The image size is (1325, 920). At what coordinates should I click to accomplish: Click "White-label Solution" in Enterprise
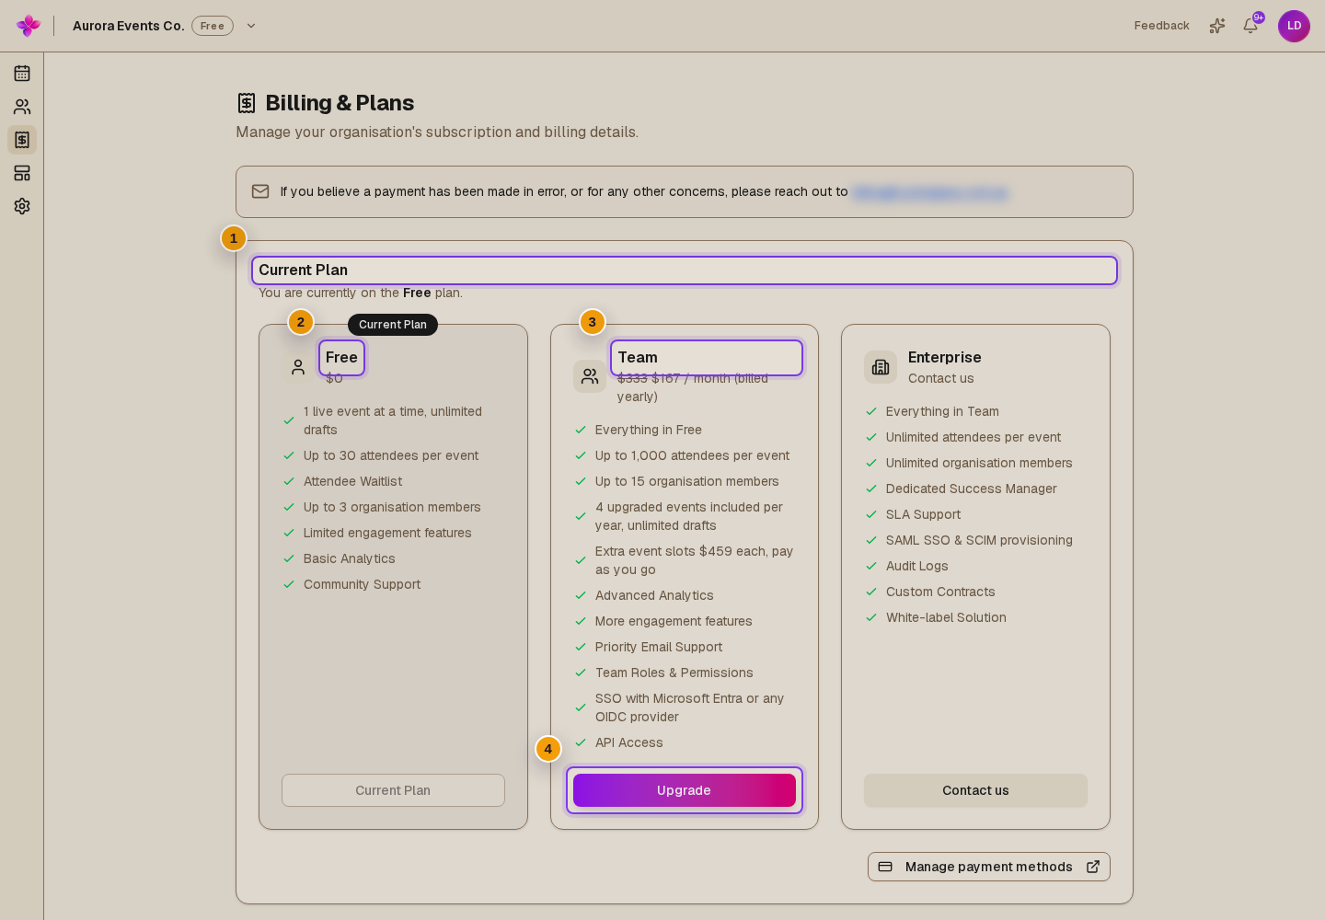pyautogui.click(x=946, y=617)
